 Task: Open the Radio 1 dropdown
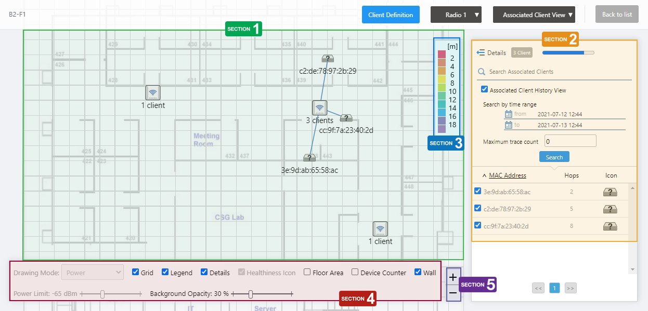coord(456,15)
